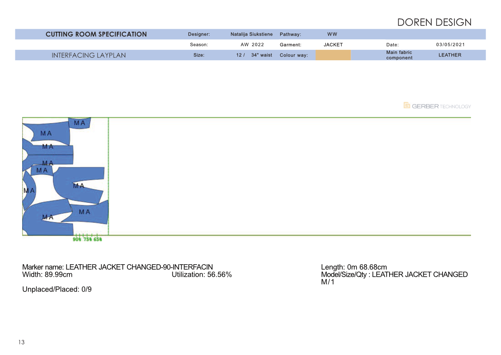Viewport: 501px width, 355px height.
Task: Click the "Designer:" field label
Action: pos(199,34)
